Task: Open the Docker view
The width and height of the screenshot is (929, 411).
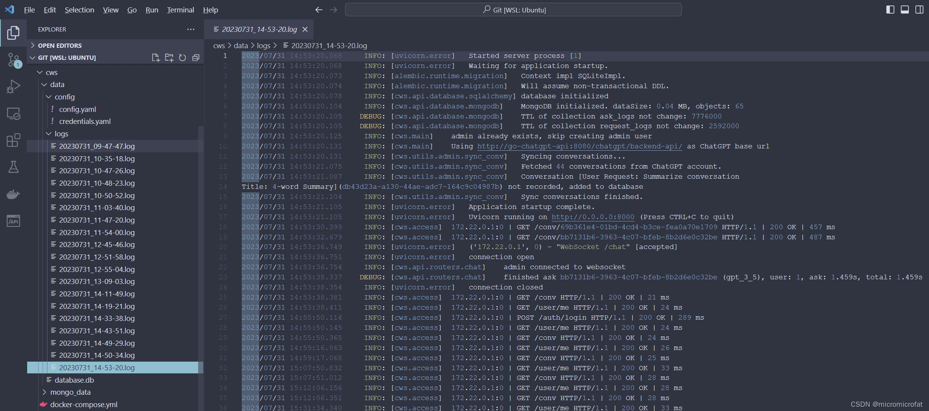Action: pos(14,194)
